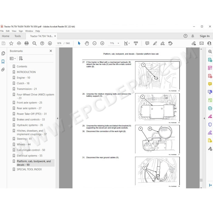Zoom in with the plus icon
The width and height of the screenshot is (213, 213).
click(x=102, y=43)
